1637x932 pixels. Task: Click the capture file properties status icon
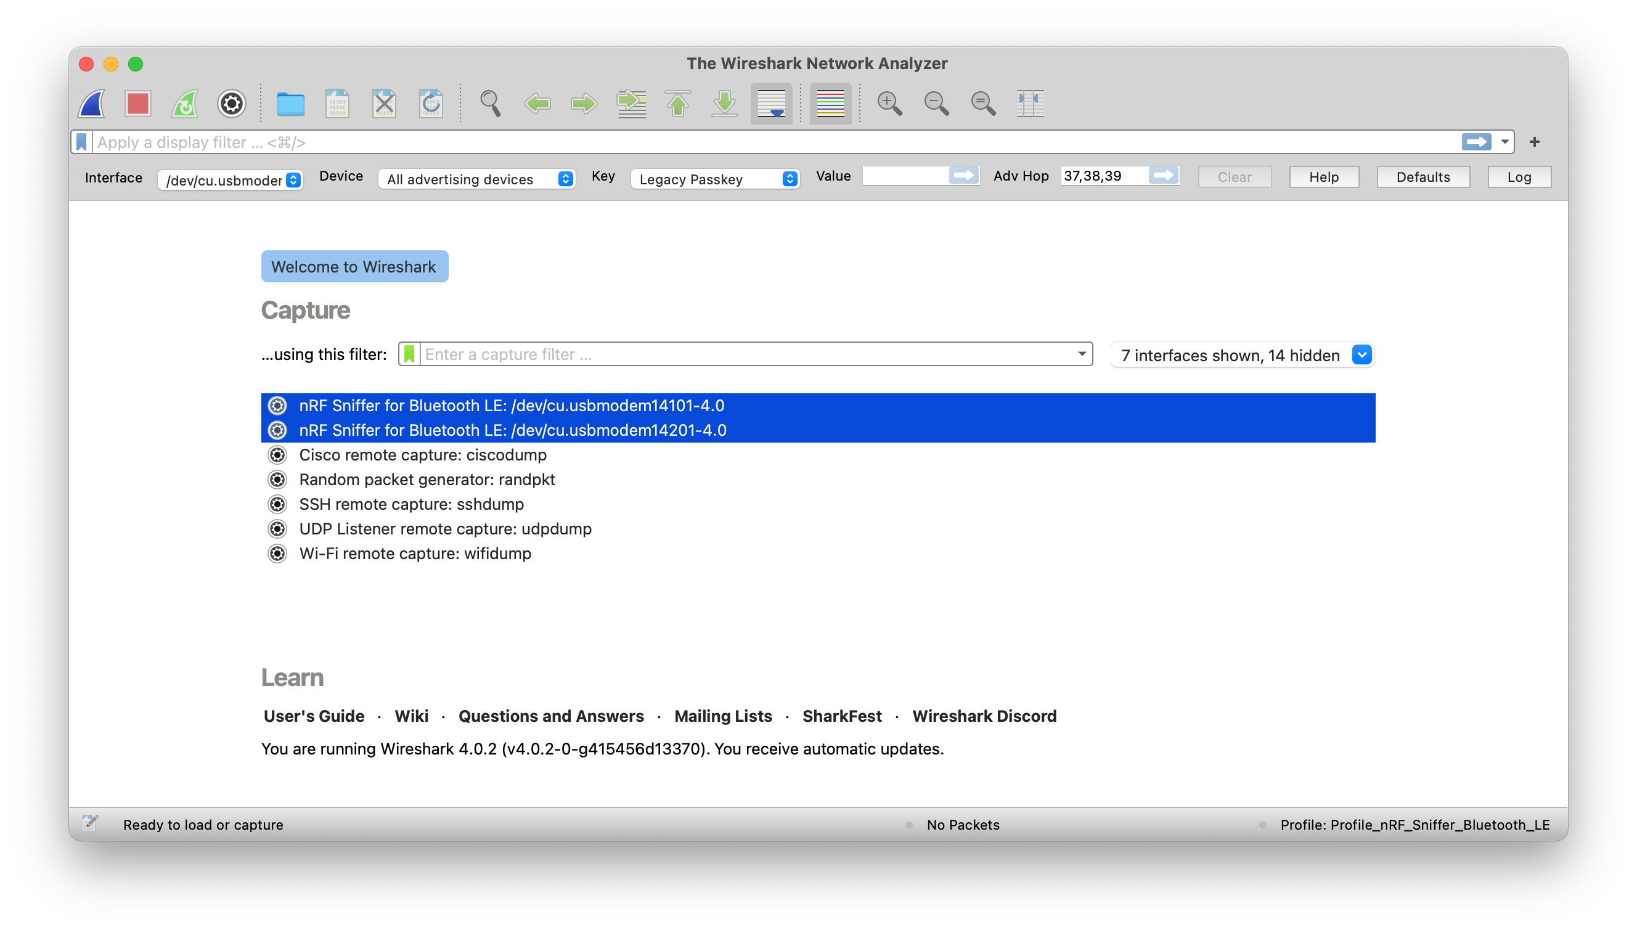90,823
